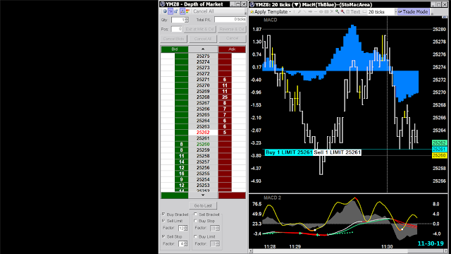Select the ellipse drawing tool in chart toolbar
Screen dimensions: 451x254
point(321,12)
